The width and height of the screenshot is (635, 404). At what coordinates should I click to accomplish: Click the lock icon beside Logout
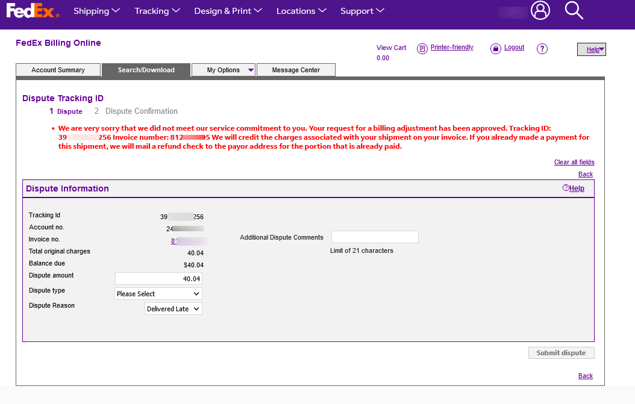pyautogui.click(x=496, y=49)
